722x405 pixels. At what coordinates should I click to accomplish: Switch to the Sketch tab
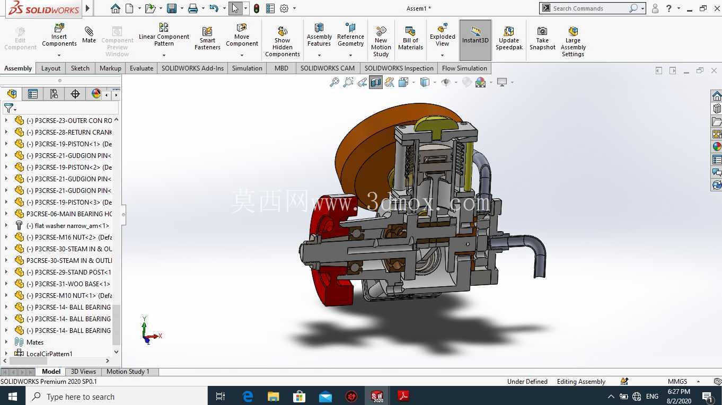coord(80,68)
